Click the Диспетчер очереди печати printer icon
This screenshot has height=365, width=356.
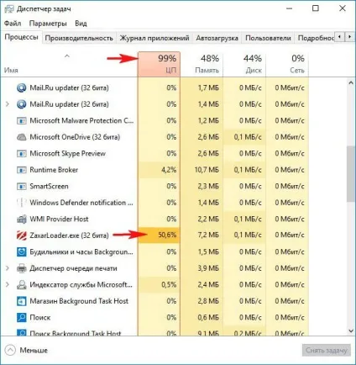point(22,268)
